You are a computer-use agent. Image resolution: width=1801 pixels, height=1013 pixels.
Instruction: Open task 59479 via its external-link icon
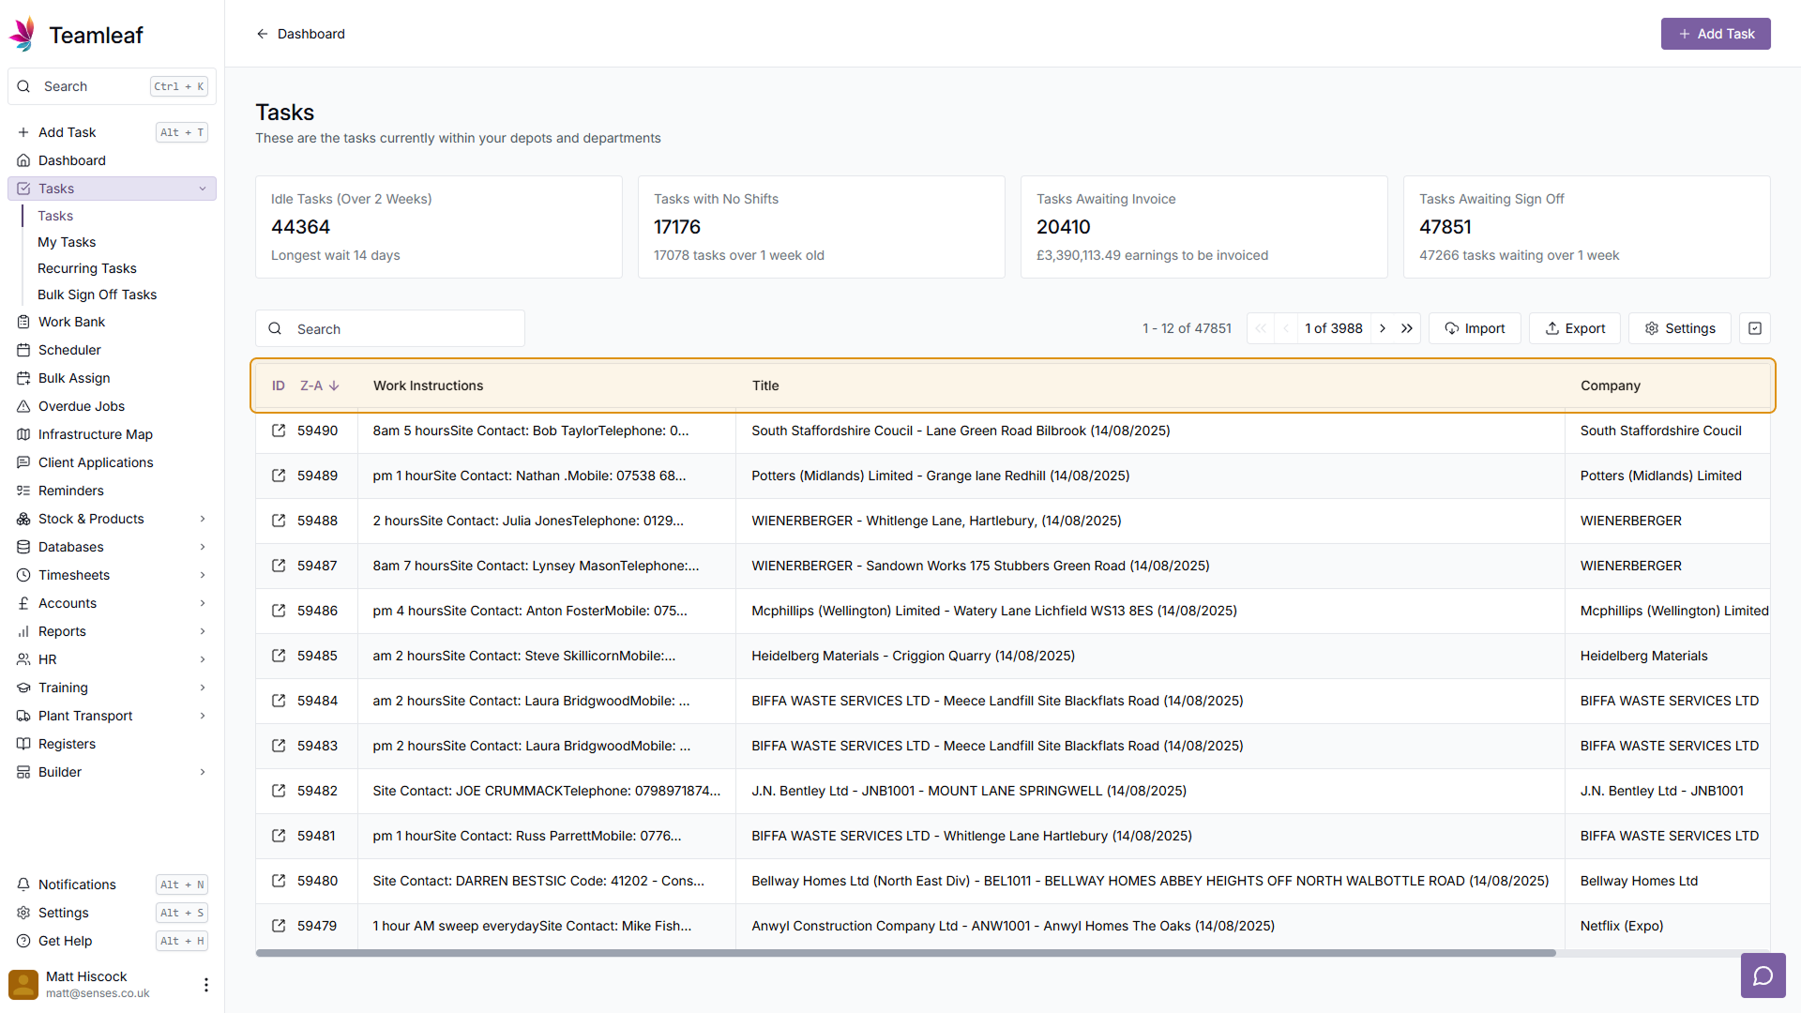(x=279, y=926)
